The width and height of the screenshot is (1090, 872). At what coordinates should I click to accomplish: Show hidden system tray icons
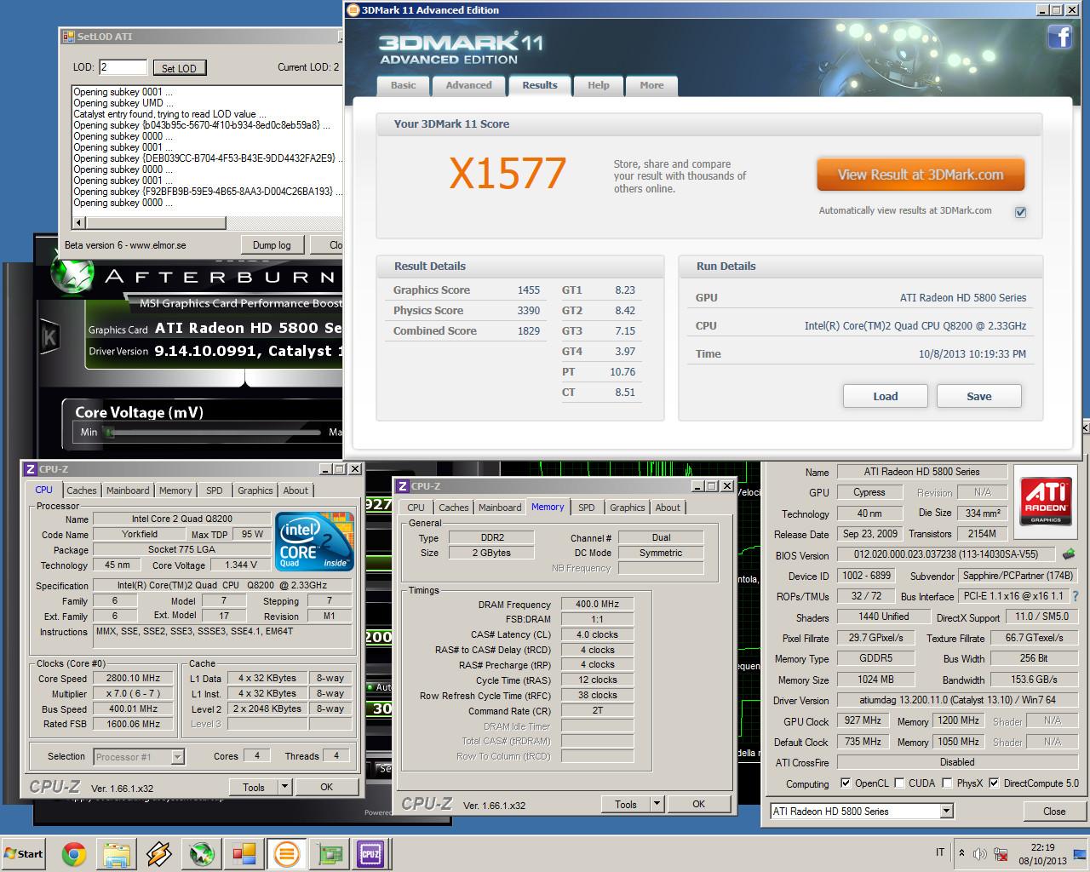click(961, 852)
